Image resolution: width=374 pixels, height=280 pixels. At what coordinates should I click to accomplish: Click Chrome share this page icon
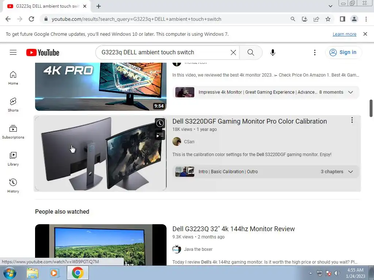coord(316,19)
